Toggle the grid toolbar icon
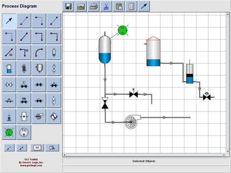The image size is (231, 173). tap(131, 6)
